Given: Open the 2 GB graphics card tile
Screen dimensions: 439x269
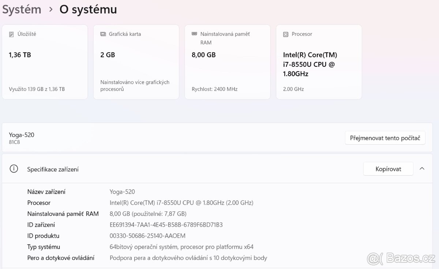Looking at the screenshot, I should pyautogui.click(x=136, y=62).
